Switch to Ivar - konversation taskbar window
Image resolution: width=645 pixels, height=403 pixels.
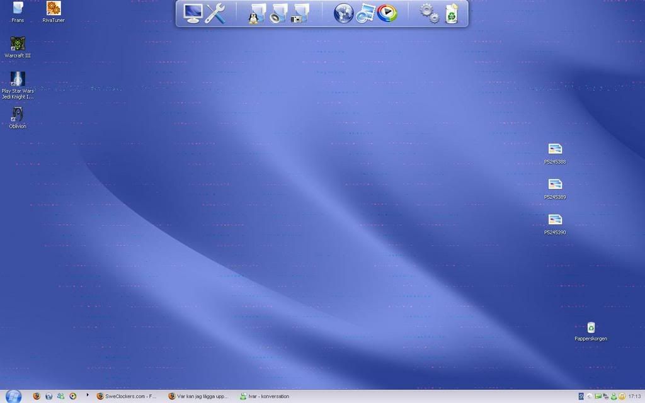(266, 397)
